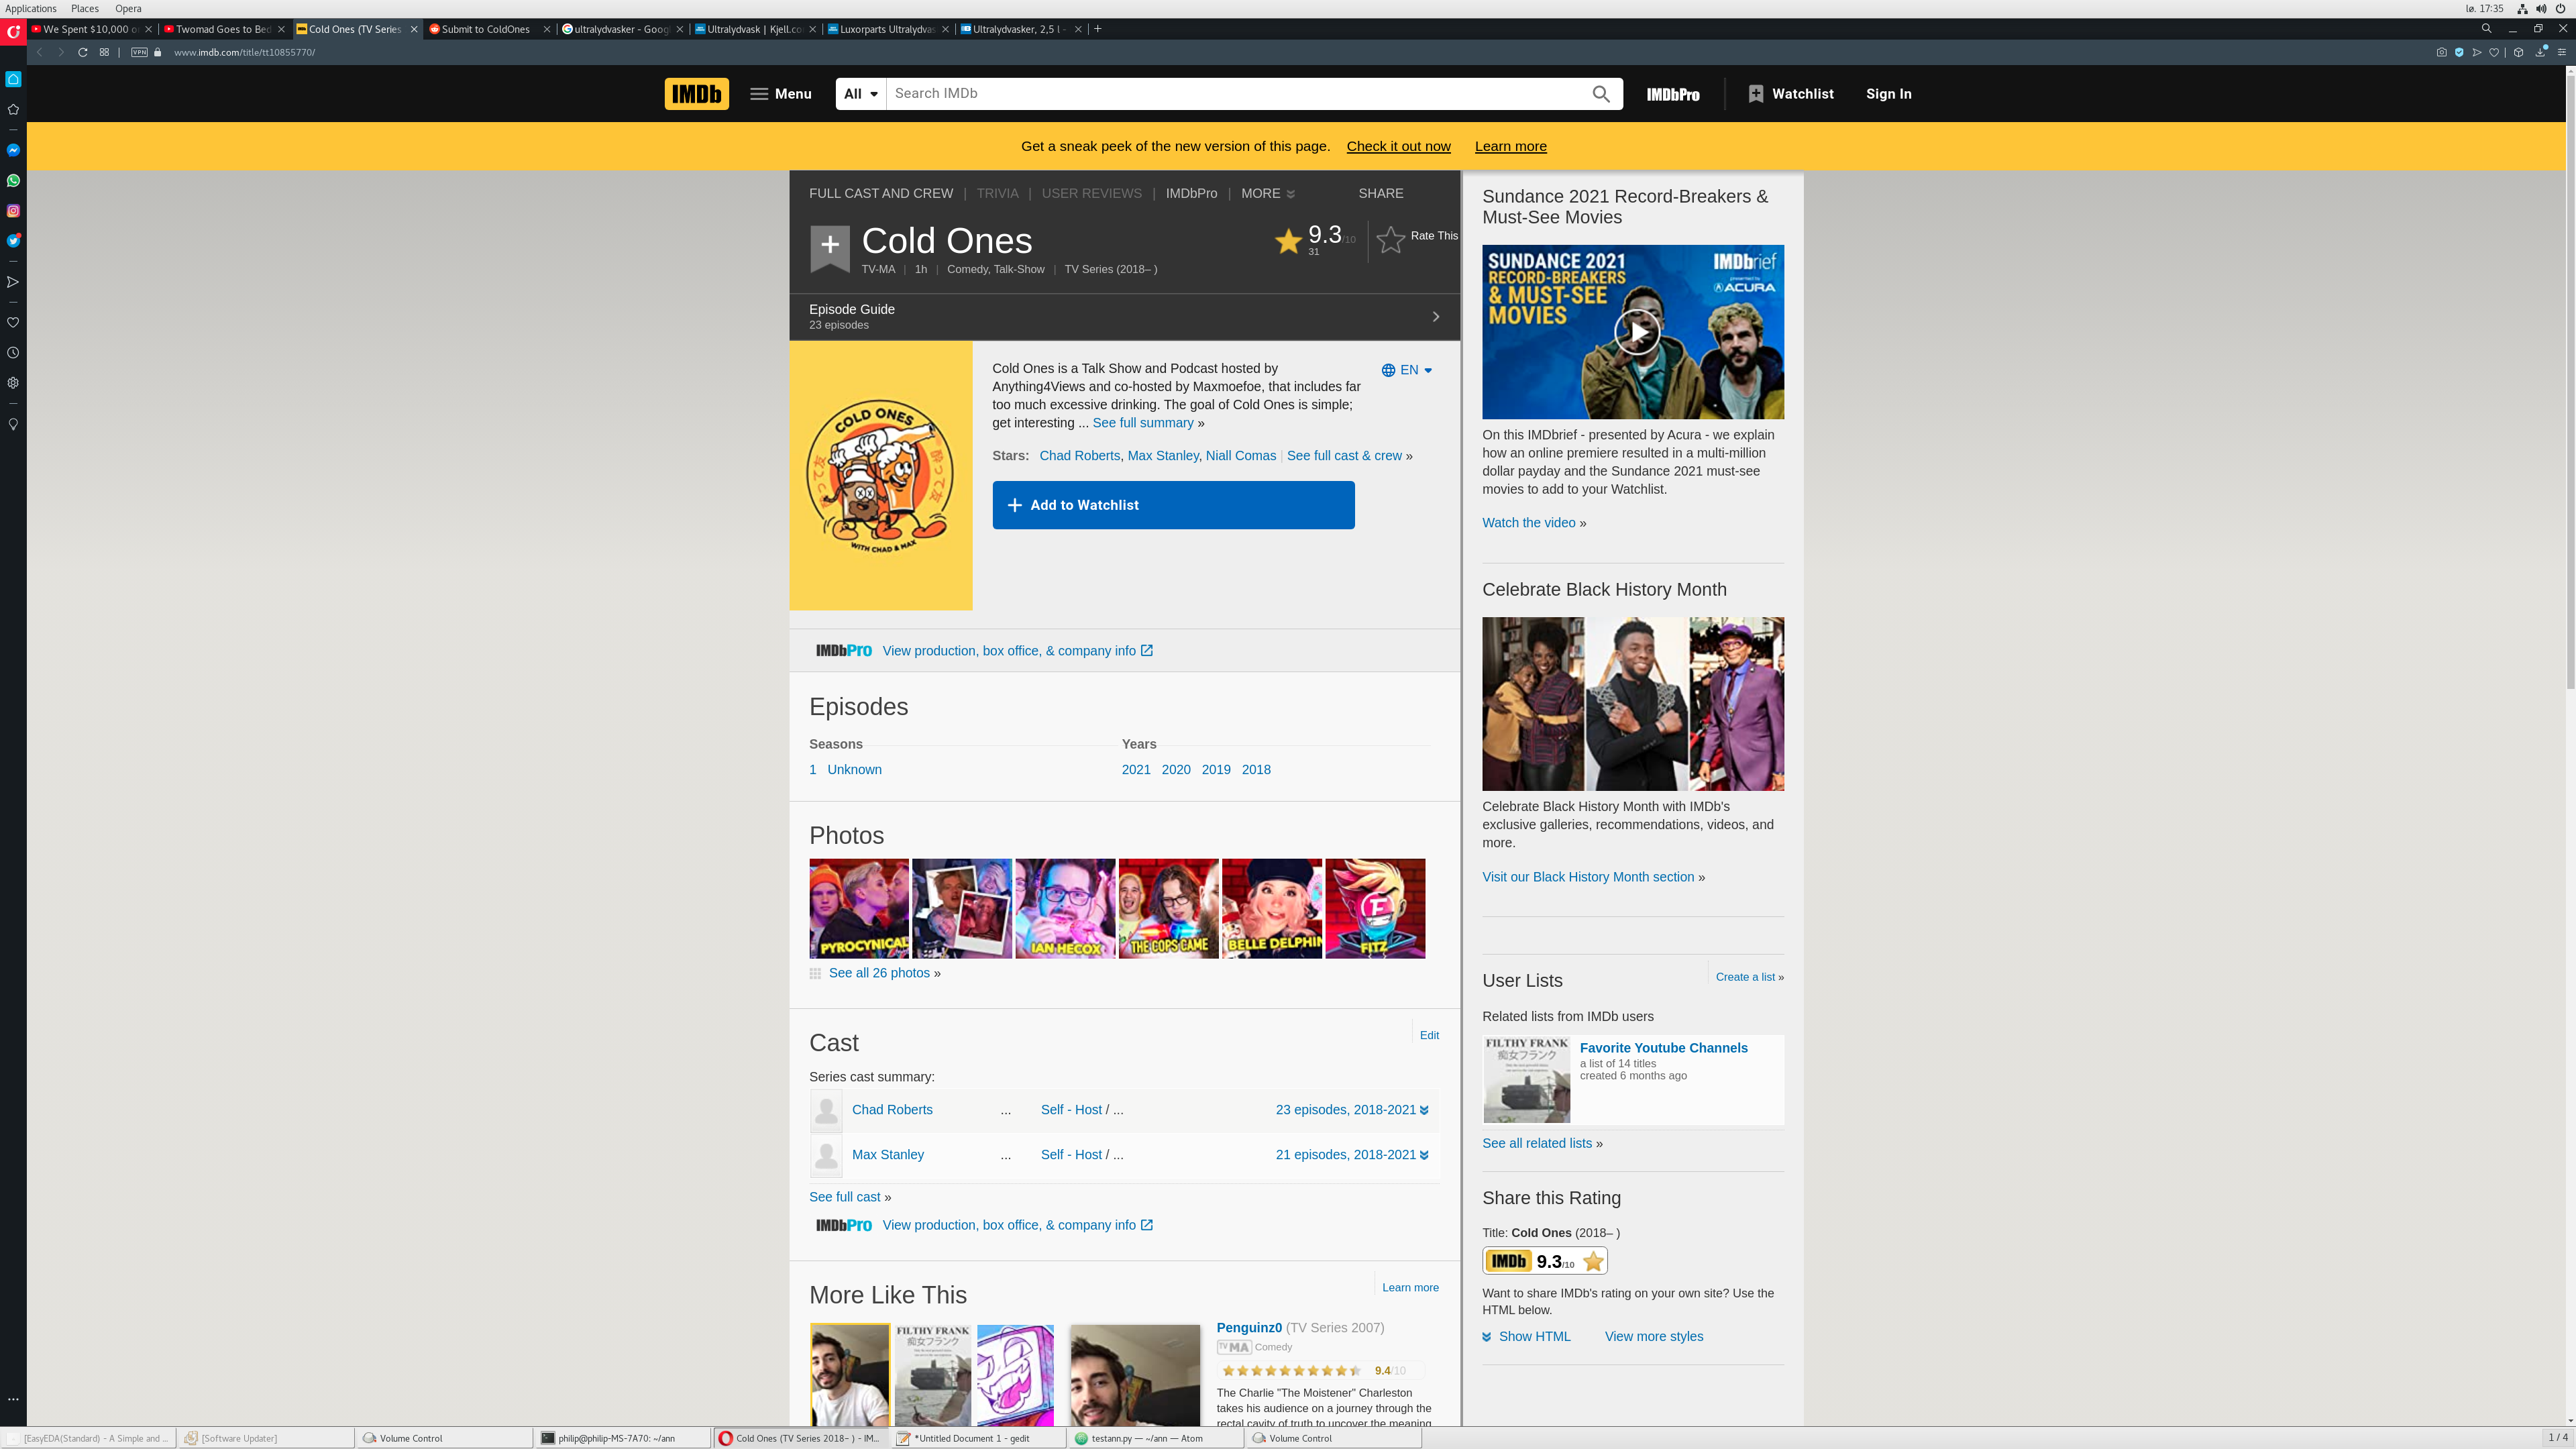Click the Add to Watchlist button
Image resolution: width=2576 pixels, height=1449 pixels.
1173,505
